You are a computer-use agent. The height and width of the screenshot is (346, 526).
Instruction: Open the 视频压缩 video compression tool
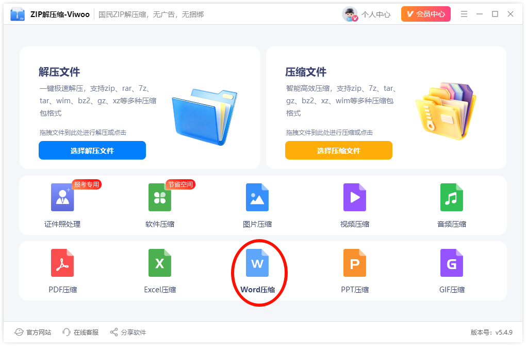[x=355, y=197]
